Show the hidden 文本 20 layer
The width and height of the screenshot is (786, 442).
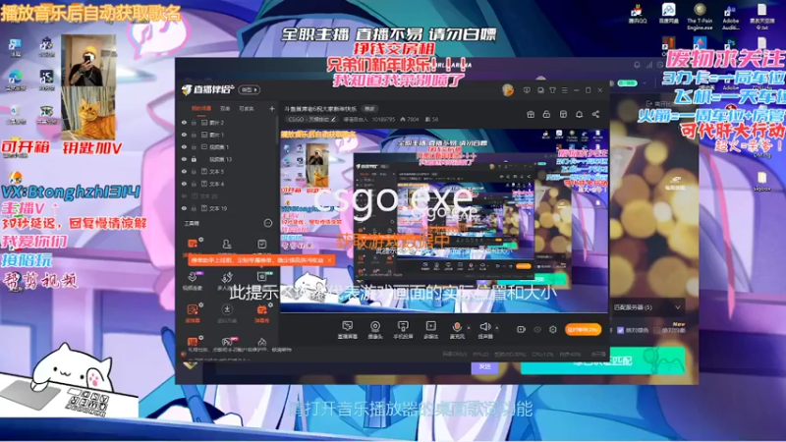(x=184, y=195)
